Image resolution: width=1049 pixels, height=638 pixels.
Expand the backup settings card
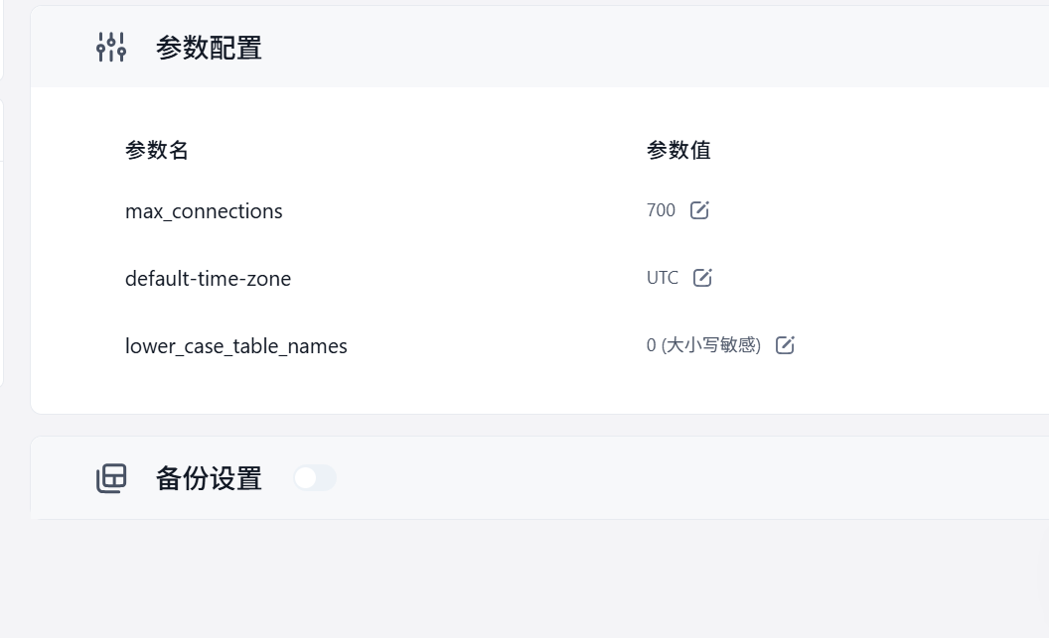tap(209, 477)
